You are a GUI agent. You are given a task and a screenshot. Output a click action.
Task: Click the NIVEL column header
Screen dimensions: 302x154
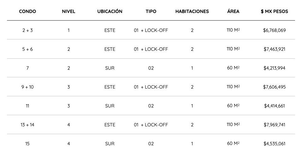(69, 11)
